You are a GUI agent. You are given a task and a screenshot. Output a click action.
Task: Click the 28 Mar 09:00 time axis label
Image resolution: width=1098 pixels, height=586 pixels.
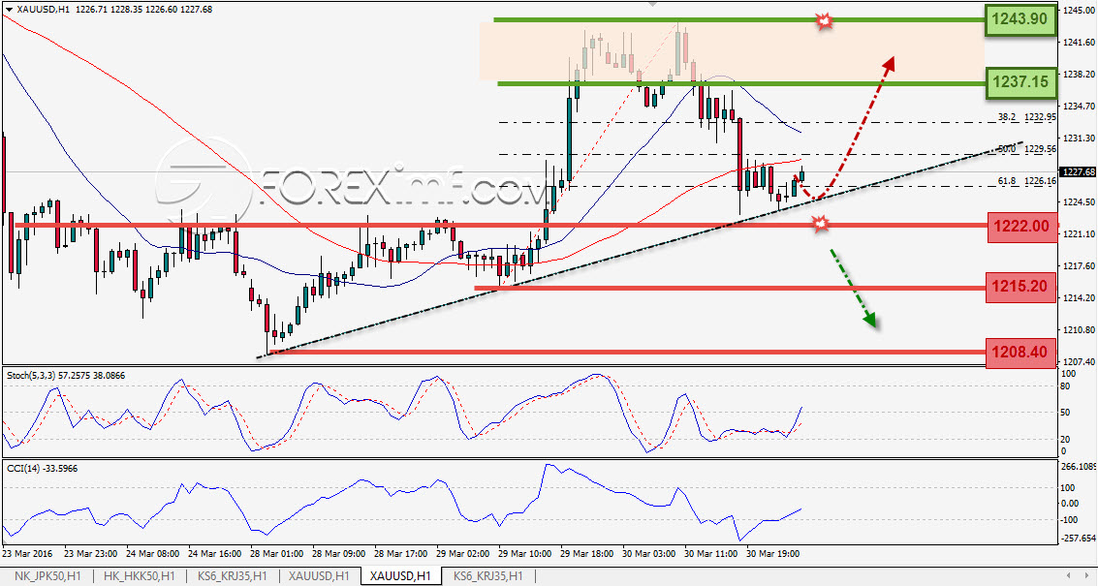coord(339,554)
